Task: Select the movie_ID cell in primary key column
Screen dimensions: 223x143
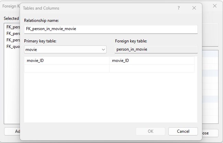Action: coord(67,61)
